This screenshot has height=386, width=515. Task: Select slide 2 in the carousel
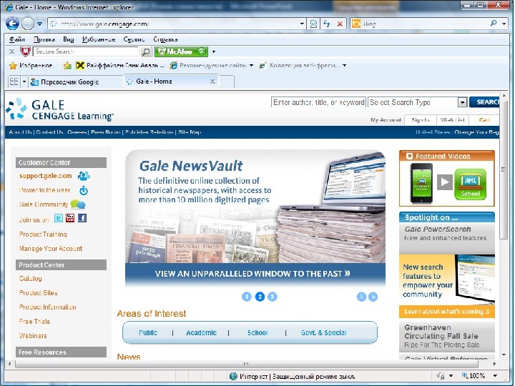[x=260, y=297]
